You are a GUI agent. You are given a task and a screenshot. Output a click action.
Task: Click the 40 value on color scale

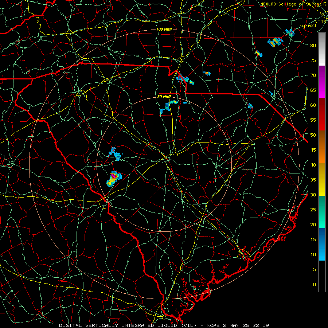[313, 165]
